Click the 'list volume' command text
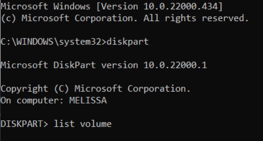The image size is (263, 141). point(83,124)
